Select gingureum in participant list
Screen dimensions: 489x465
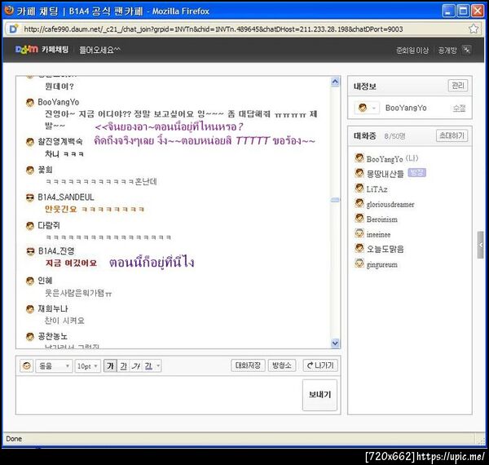(x=381, y=264)
